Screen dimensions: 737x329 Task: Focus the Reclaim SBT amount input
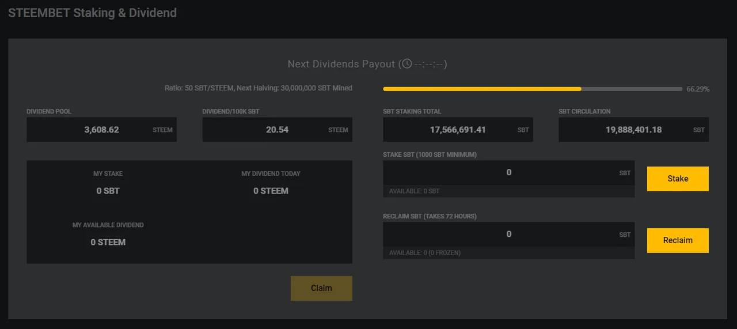508,234
